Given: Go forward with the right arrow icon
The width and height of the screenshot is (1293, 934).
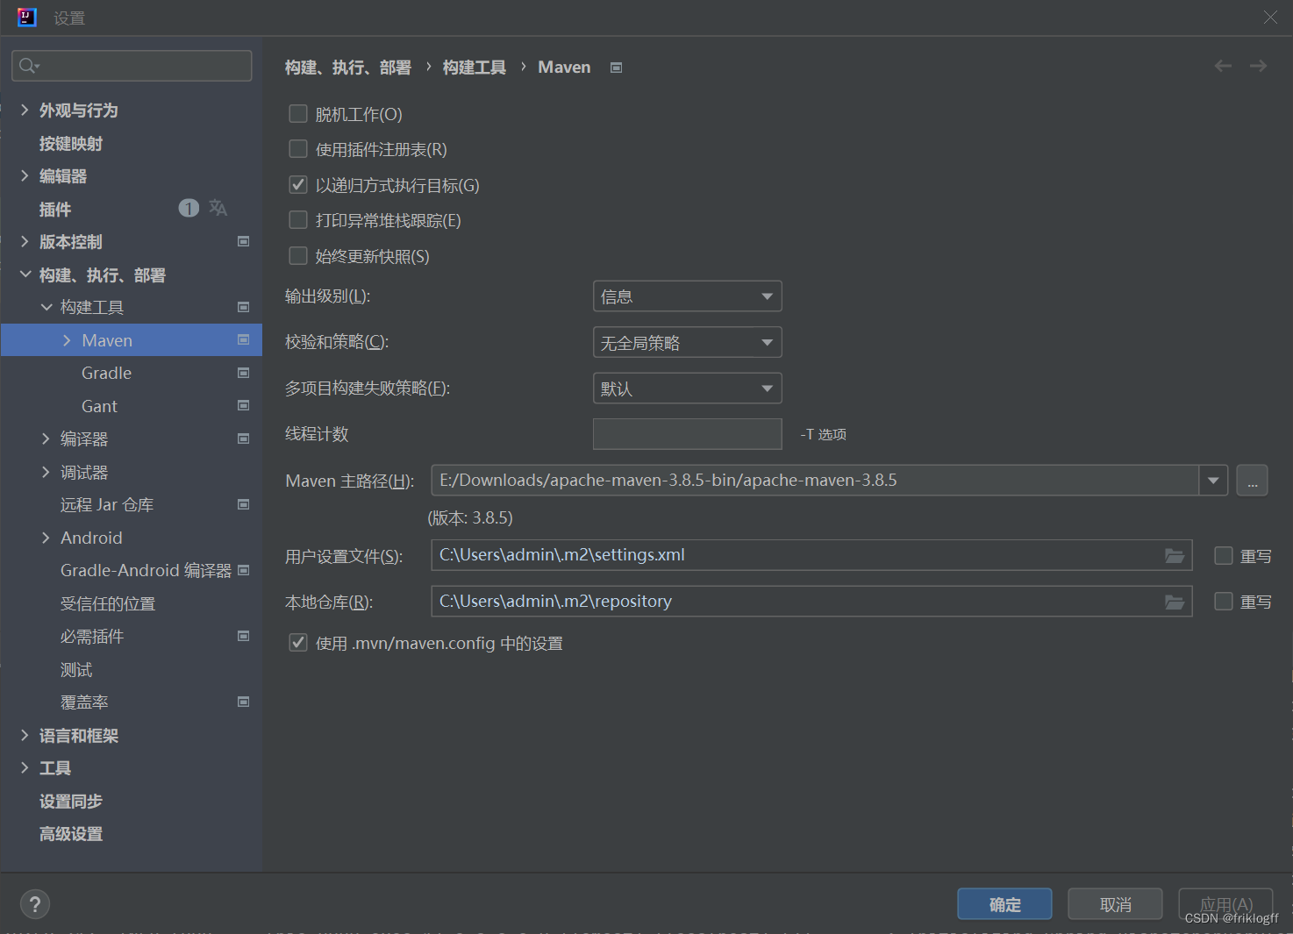Looking at the screenshot, I should pyautogui.click(x=1258, y=66).
